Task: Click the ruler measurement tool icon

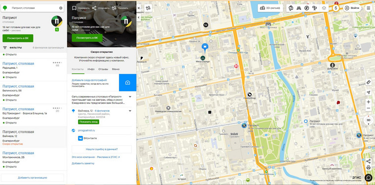Action: pos(368,83)
